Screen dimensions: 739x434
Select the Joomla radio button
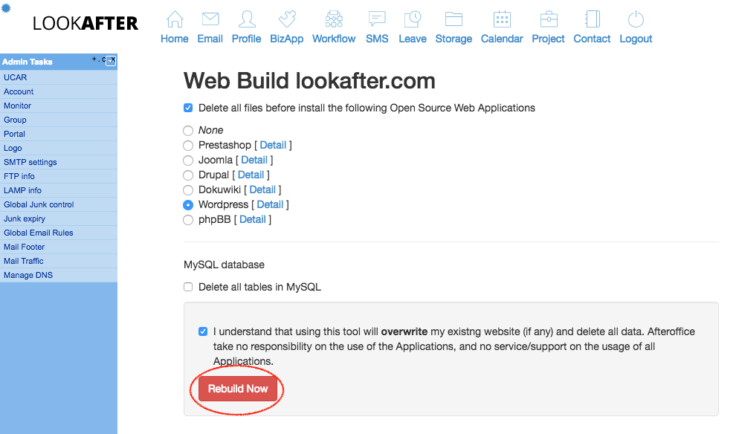(188, 160)
